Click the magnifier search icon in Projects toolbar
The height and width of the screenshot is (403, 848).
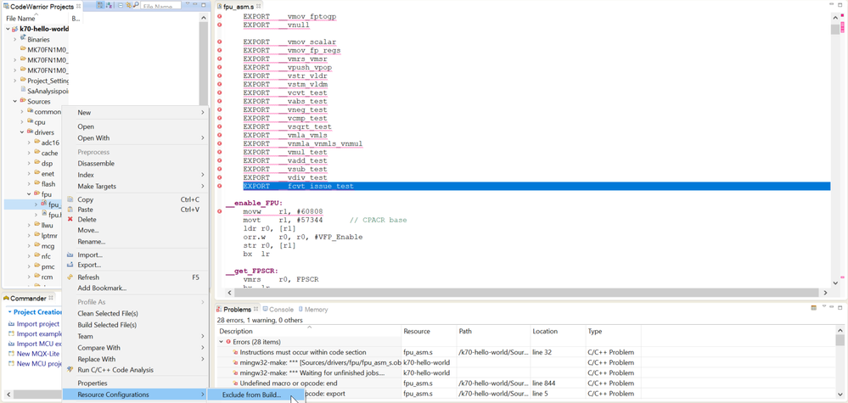[135, 5]
